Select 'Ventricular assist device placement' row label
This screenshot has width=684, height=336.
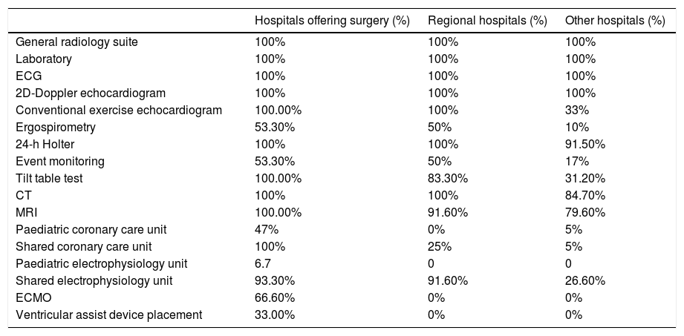click(x=108, y=314)
